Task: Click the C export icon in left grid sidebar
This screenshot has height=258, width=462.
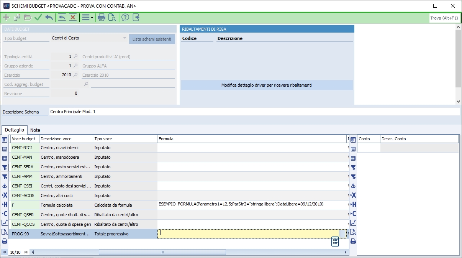Action: (5, 214)
